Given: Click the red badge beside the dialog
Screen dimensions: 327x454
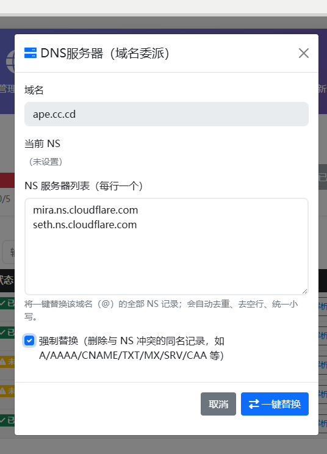Looking at the screenshot, I should [7, 180].
